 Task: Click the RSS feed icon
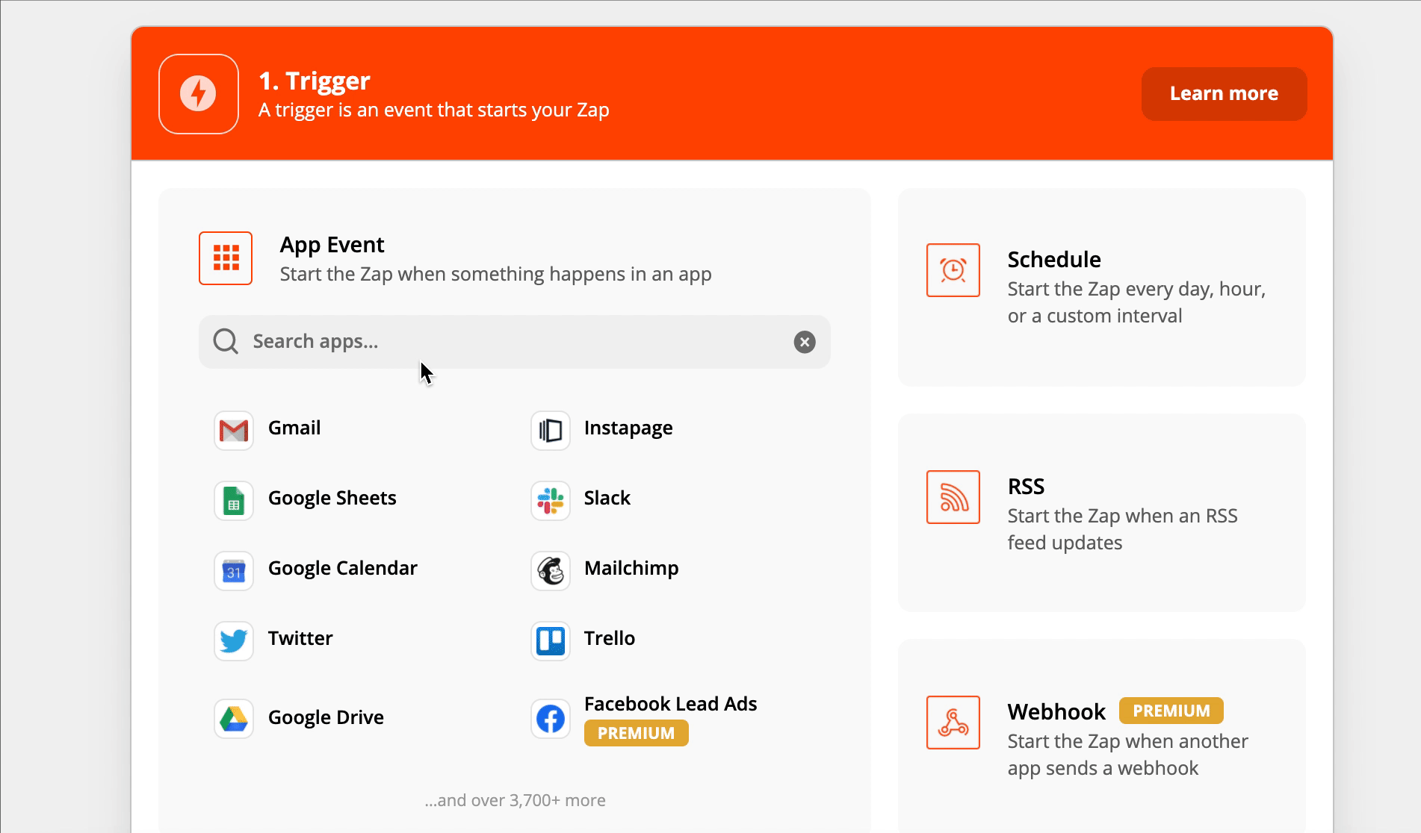[x=953, y=497]
